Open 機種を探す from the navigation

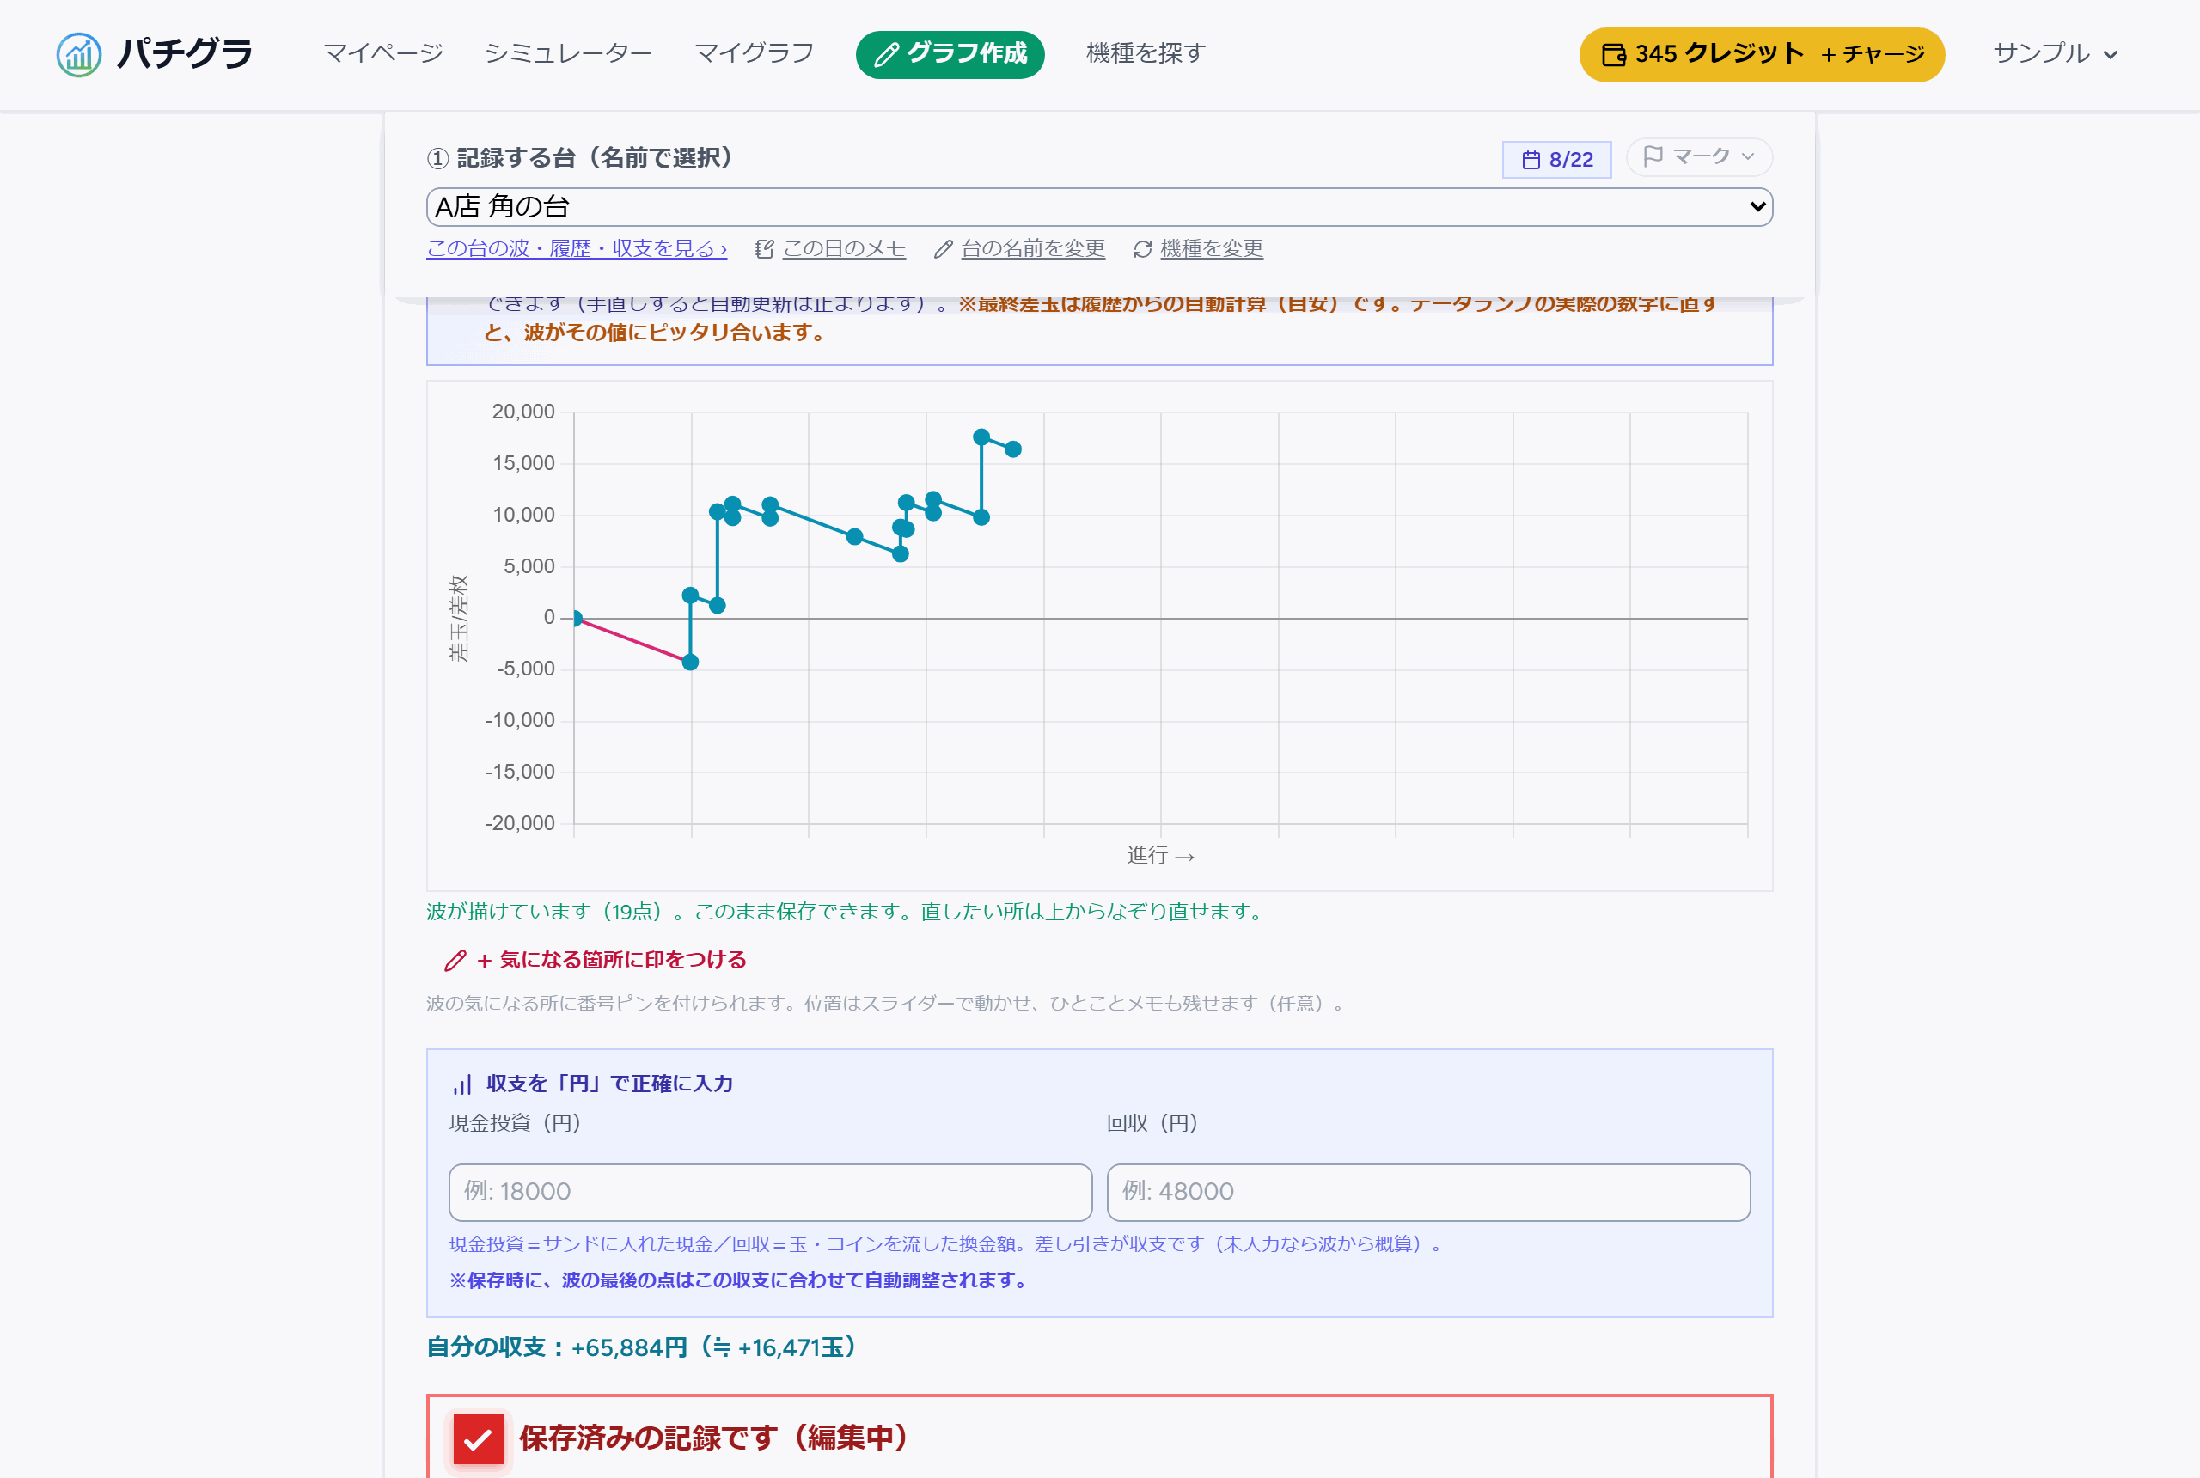pos(1146,54)
